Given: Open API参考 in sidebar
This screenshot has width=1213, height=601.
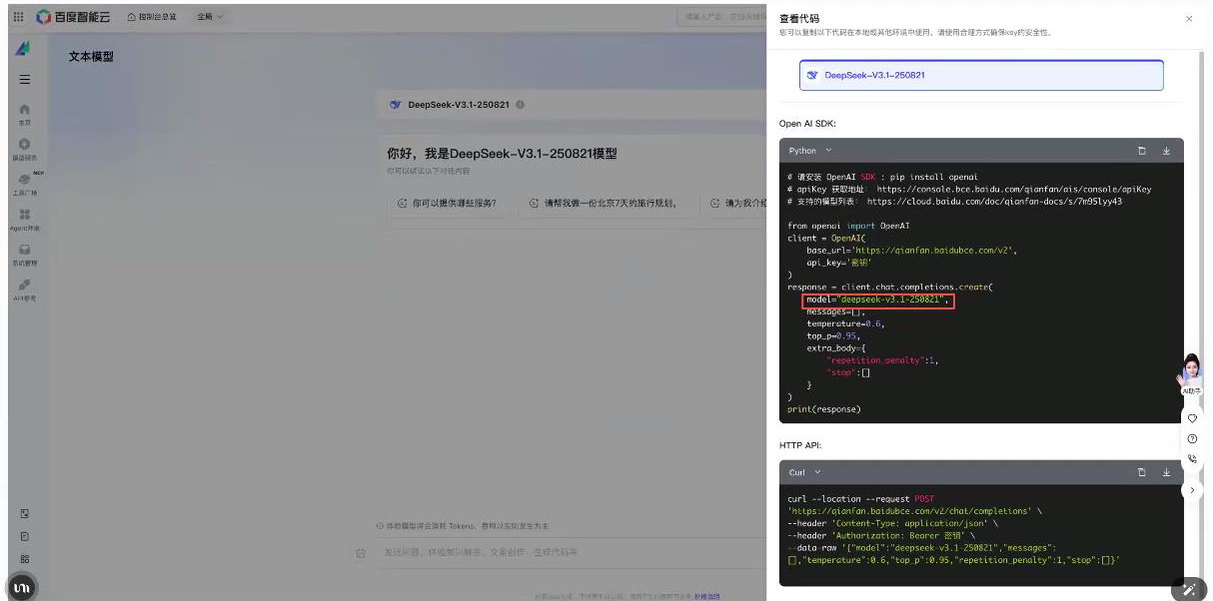Looking at the screenshot, I should (25, 290).
